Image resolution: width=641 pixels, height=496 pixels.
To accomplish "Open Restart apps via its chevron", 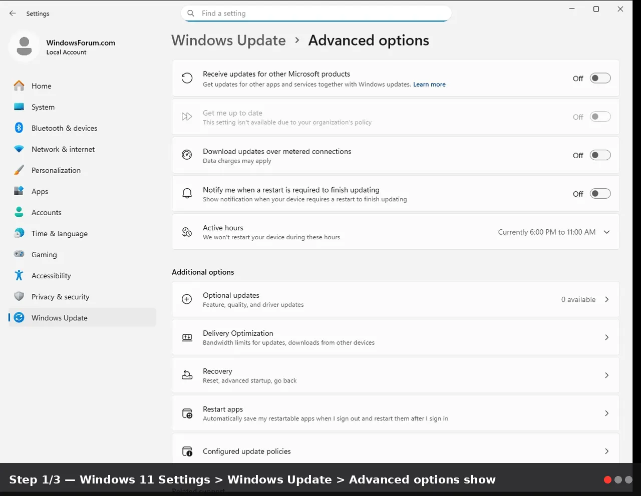I will 606,413.
